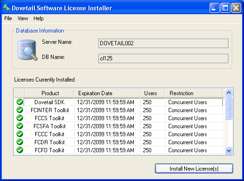The height and width of the screenshot is (181, 244).
Task: Click the 250 users value for FCINTER Toolkit
Action: click(x=147, y=110)
